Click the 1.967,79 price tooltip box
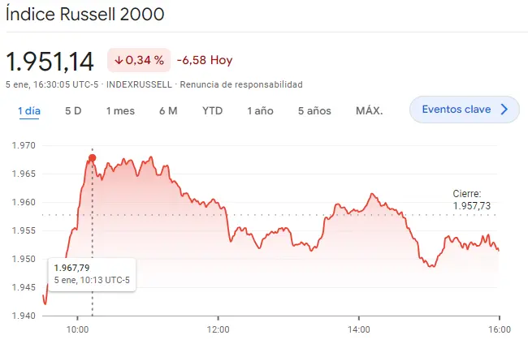Screen dimensions: 528x344 point(91,273)
